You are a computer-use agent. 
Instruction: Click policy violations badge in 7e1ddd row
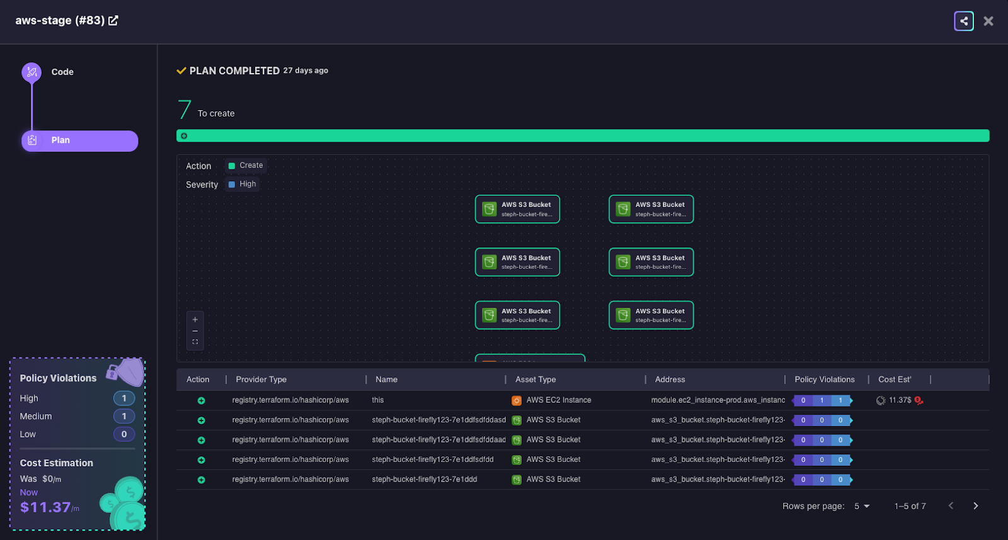point(822,480)
